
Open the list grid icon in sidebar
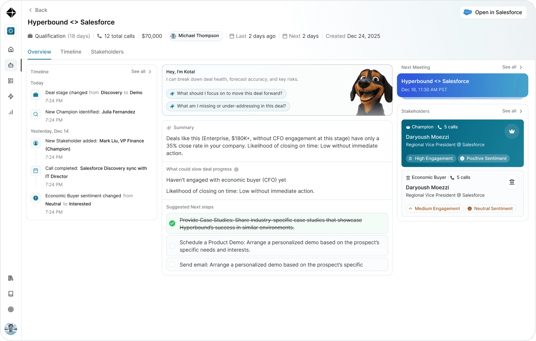(11, 81)
